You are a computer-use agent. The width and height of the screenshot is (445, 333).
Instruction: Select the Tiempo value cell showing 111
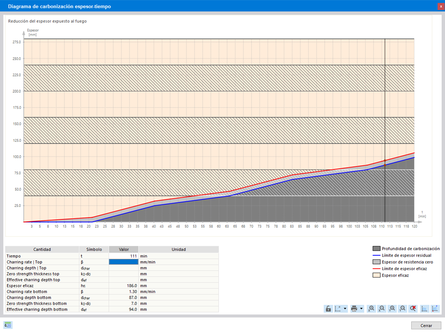click(123, 256)
